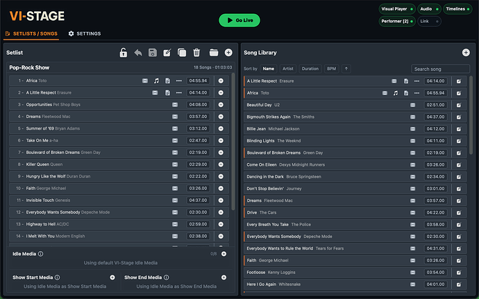The width and height of the screenshot is (479, 299).
Task: Sort the Song Library by Name
Action: tap(269, 69)
